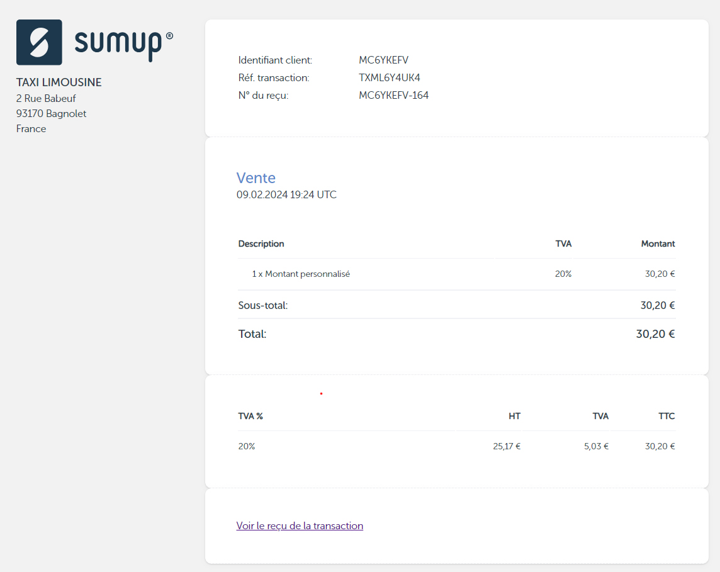Click the SumUp logo icon

tap(39, 42)
